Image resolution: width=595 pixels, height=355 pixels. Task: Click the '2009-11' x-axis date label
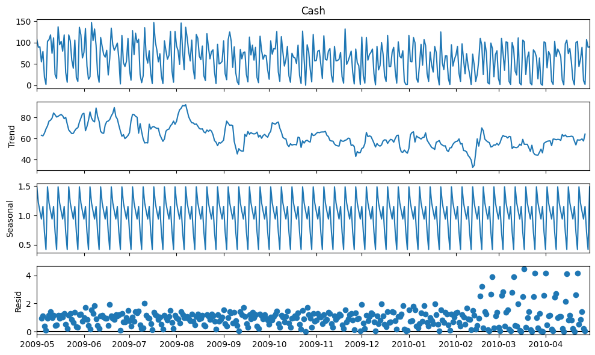tap(316, 345)
